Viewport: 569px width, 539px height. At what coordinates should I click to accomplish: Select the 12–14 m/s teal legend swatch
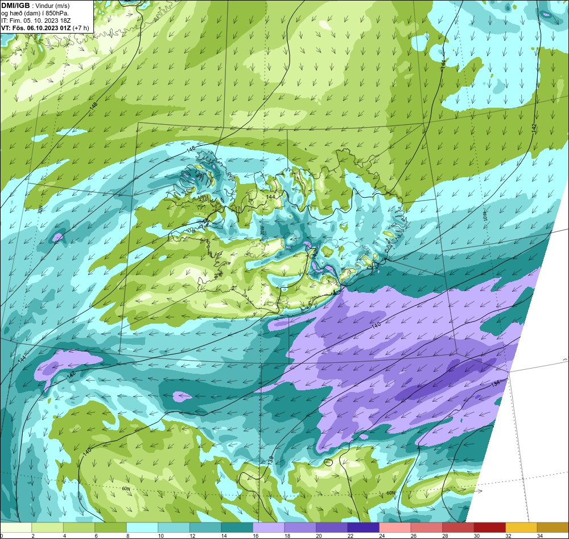tap(205, 528)
